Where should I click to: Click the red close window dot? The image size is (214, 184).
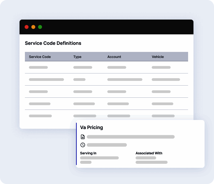click(x=27, y=27)
